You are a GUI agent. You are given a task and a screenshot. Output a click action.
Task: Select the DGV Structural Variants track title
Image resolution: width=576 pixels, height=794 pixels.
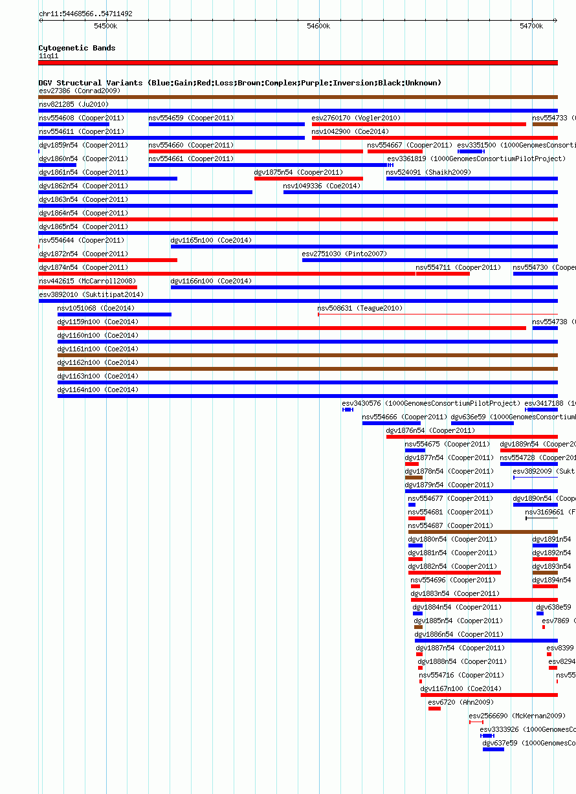tap(240, 83)
